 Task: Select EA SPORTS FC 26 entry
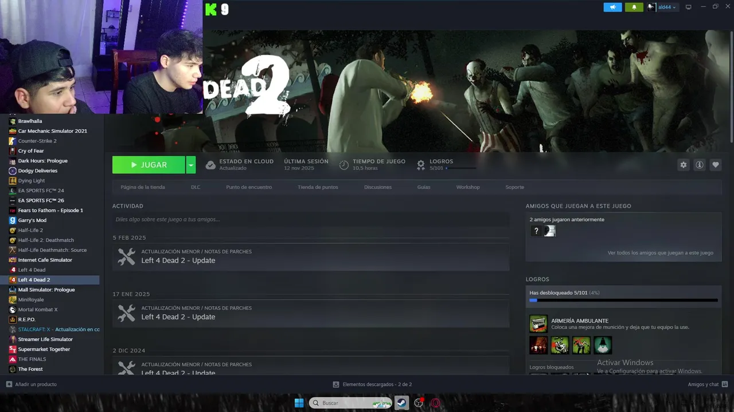pos(41,200)
